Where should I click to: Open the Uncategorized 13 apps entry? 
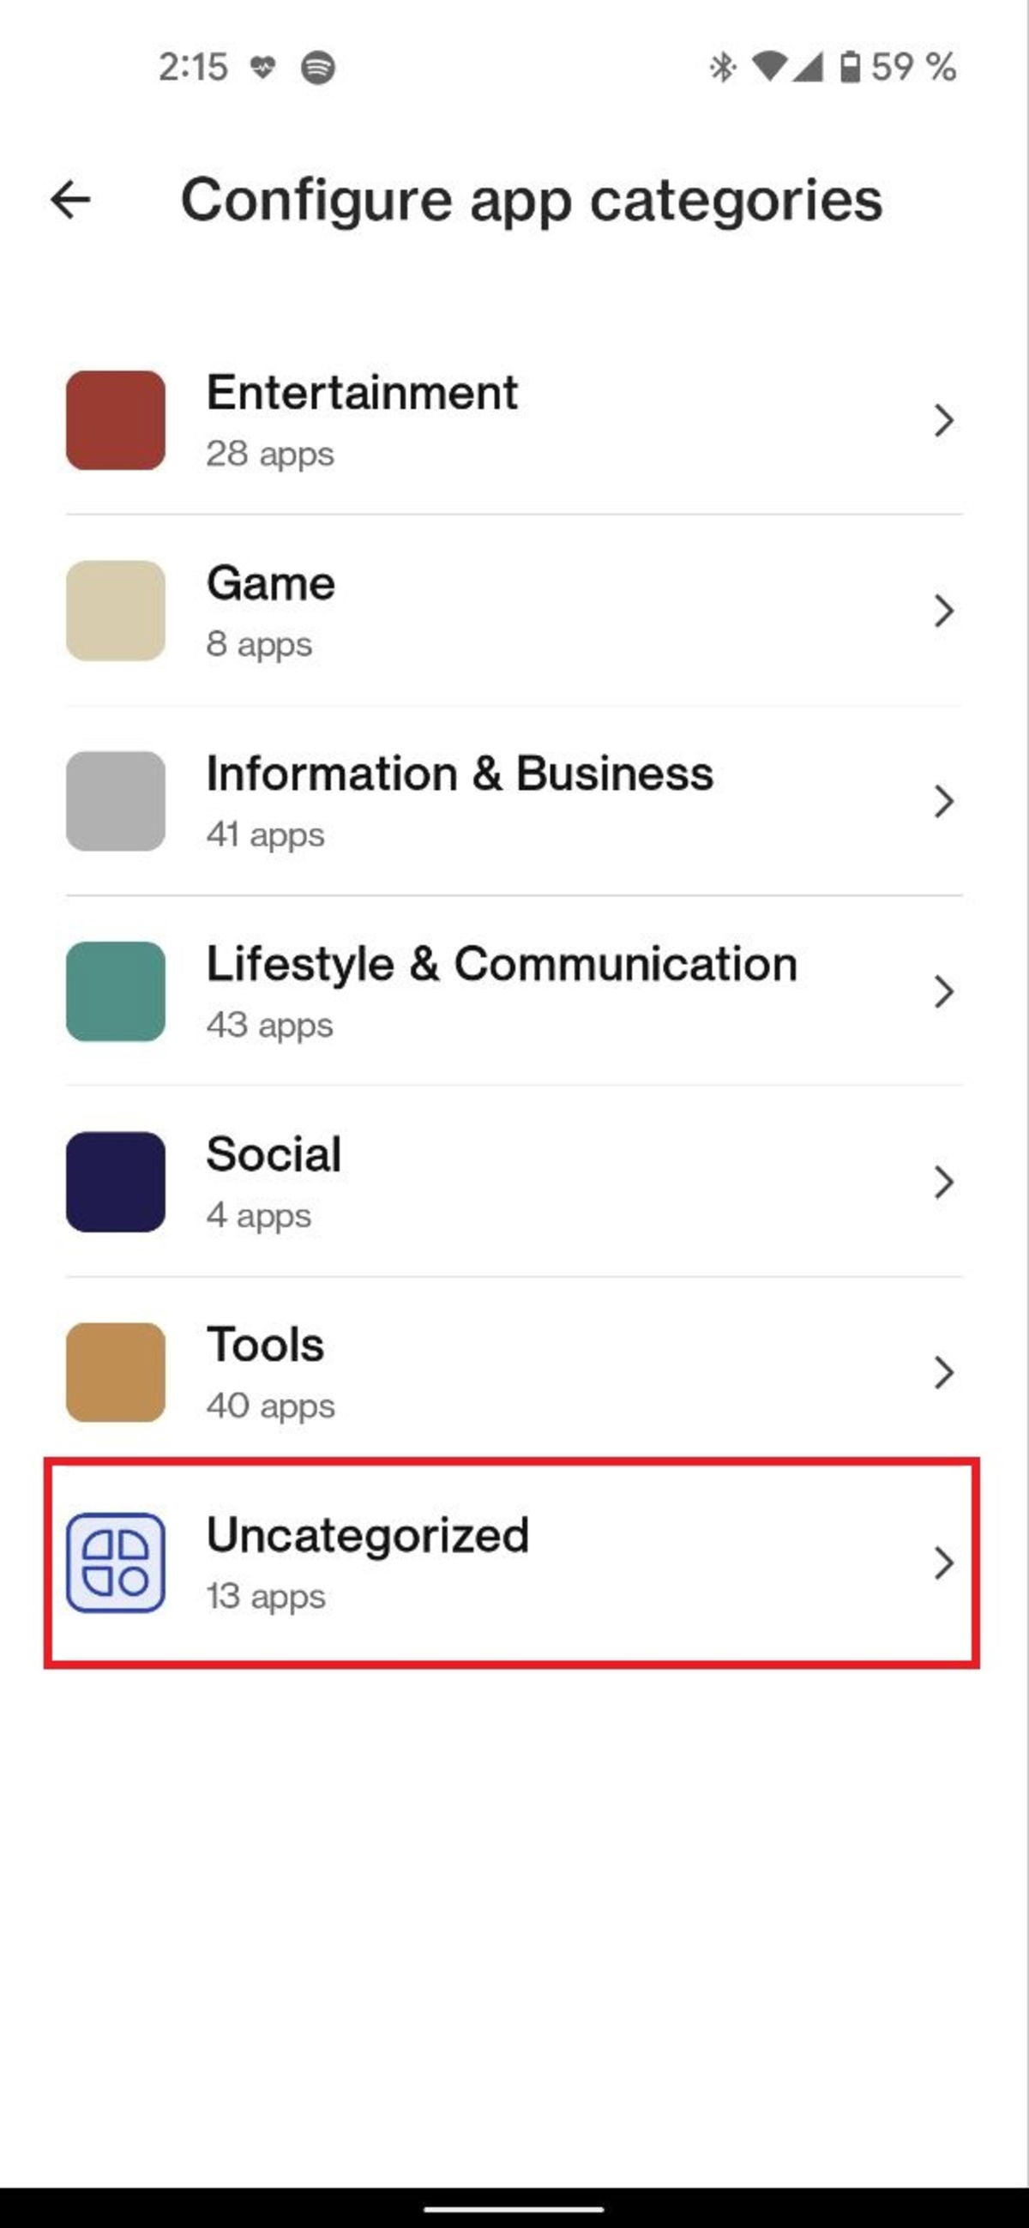(x=368, y=1562)
